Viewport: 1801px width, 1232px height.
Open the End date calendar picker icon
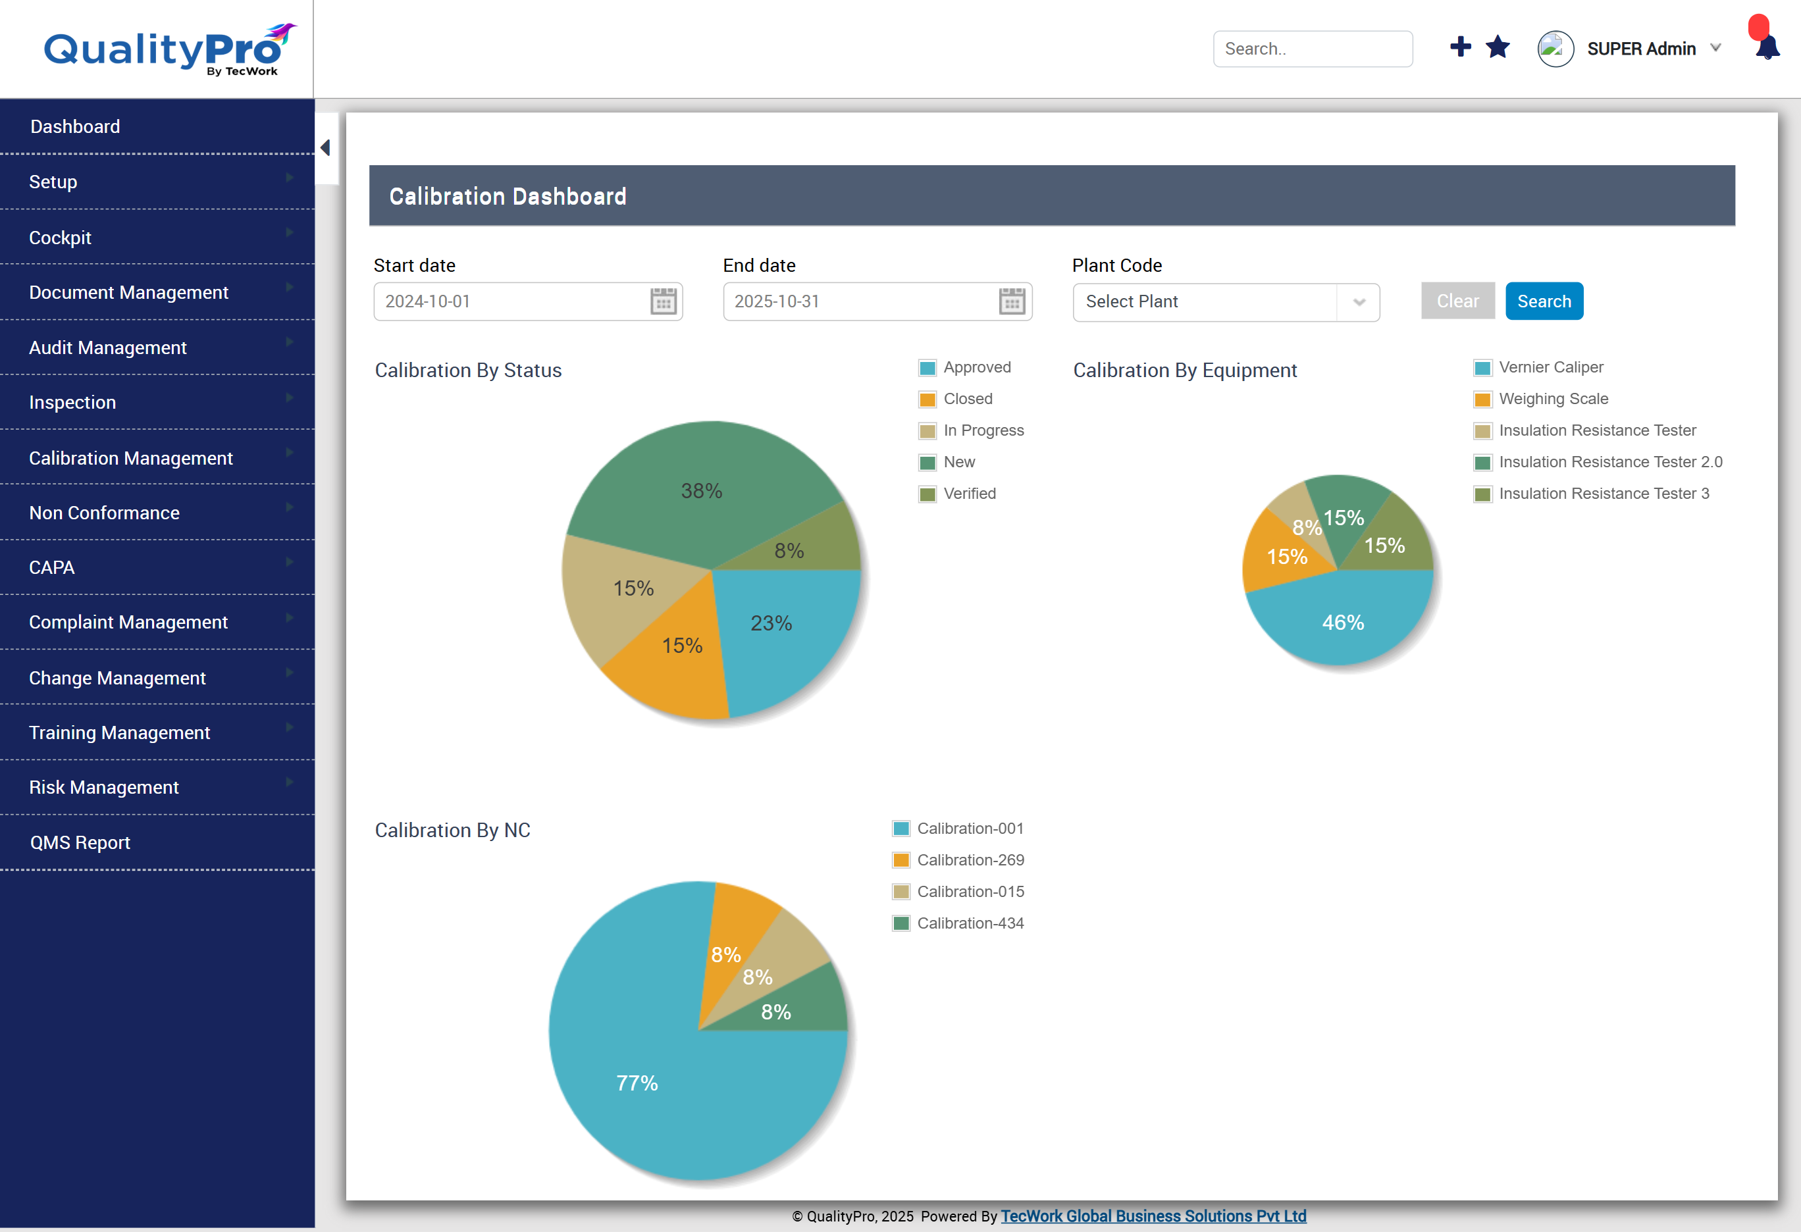click(1011, 301)
